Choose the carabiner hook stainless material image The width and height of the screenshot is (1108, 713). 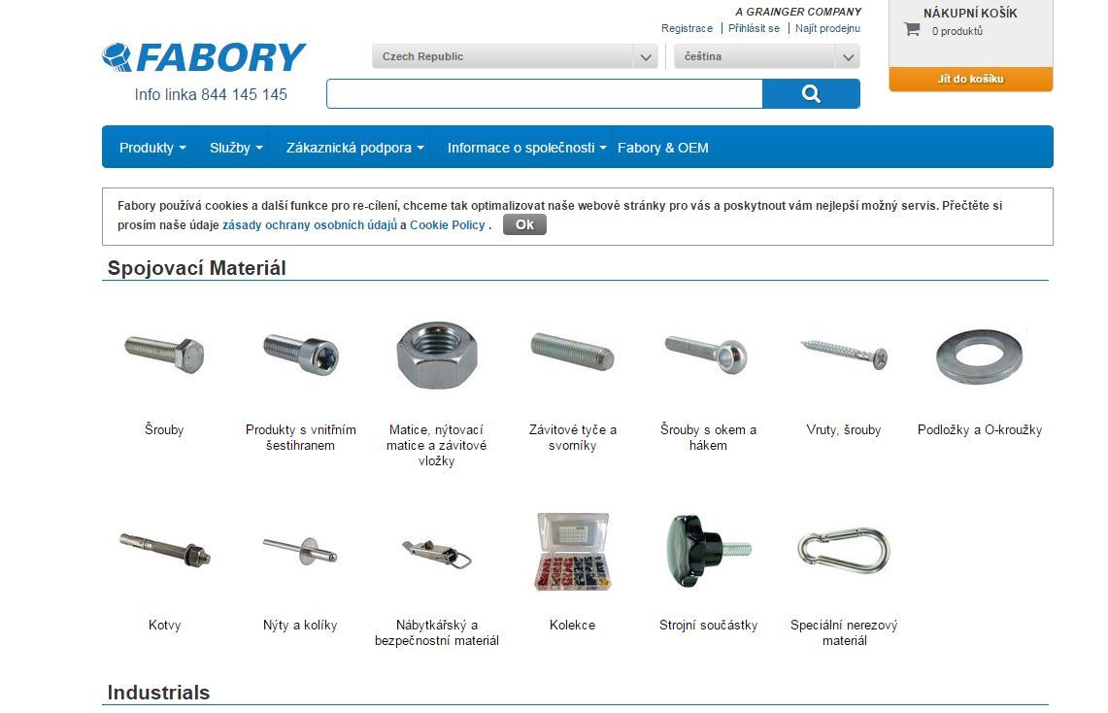tap(844, 551)
